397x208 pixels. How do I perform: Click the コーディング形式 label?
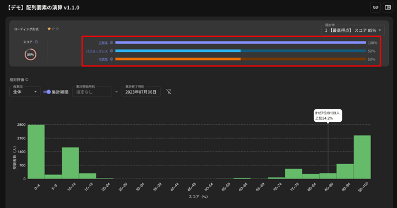[27, 29]
